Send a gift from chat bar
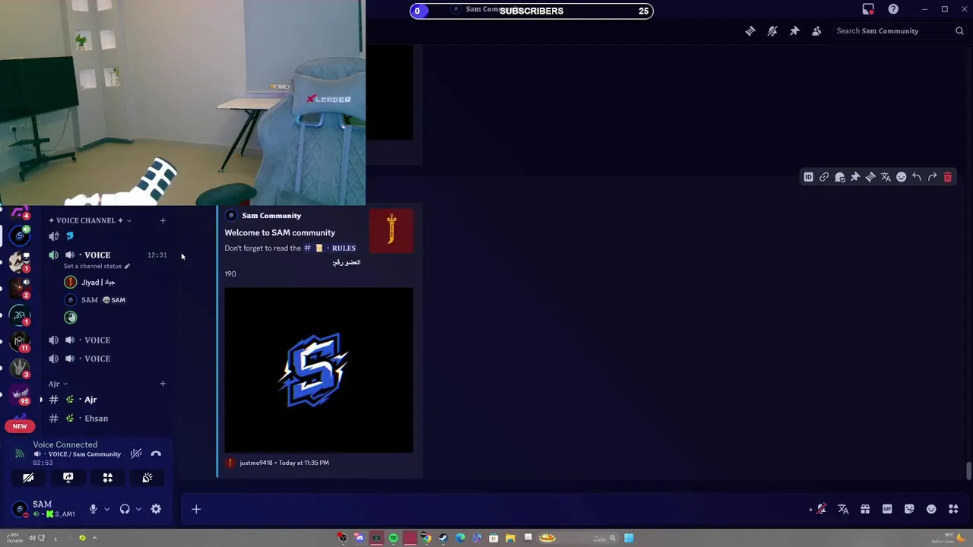 [x=865, y=509]
